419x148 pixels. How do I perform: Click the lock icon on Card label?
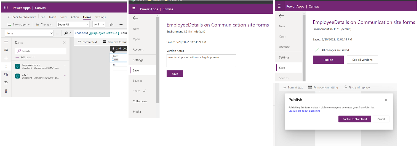[113, 49]
